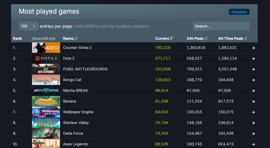Add Wallpaper Engine with its plus icon

253,112
